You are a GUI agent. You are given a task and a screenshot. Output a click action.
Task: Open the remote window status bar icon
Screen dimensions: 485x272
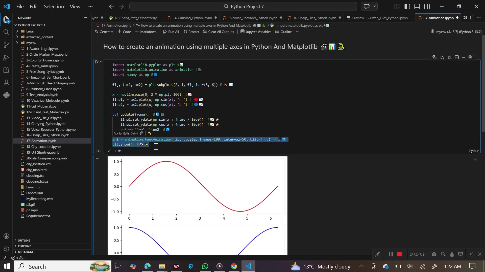(x=5, y=258)
